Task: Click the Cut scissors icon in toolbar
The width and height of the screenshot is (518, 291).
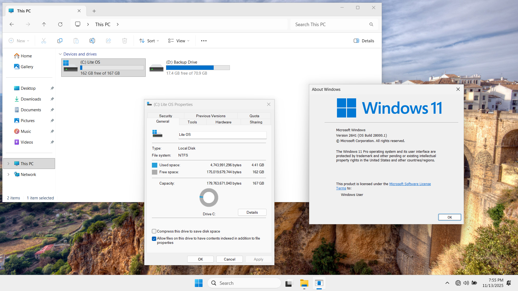Action: [x=44, y=41]
